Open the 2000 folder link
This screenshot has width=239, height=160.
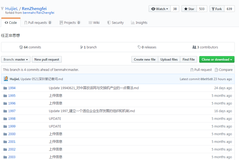[x=12, y=134]
